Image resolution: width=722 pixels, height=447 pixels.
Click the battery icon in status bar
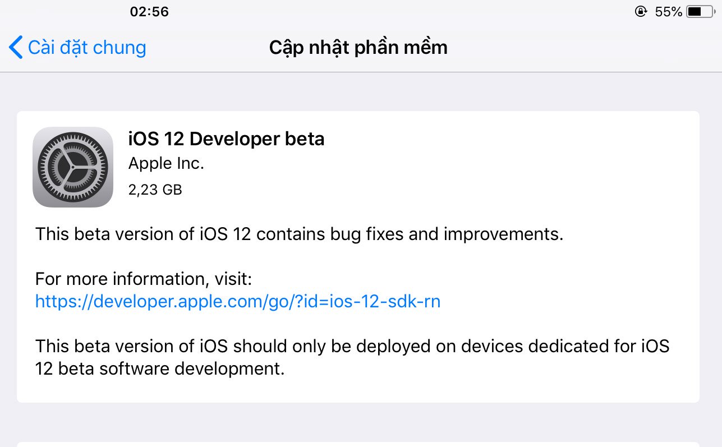coord(701,11)
